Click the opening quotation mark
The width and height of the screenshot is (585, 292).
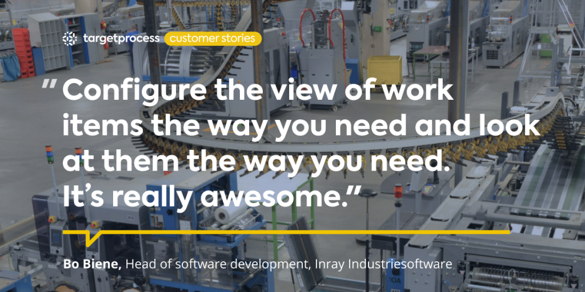pyautogui.click(x=50, y=87)
